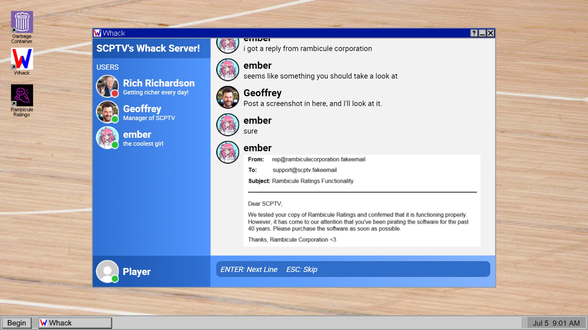Click the SCPTV's Whack Server! header

pos(148,48)
